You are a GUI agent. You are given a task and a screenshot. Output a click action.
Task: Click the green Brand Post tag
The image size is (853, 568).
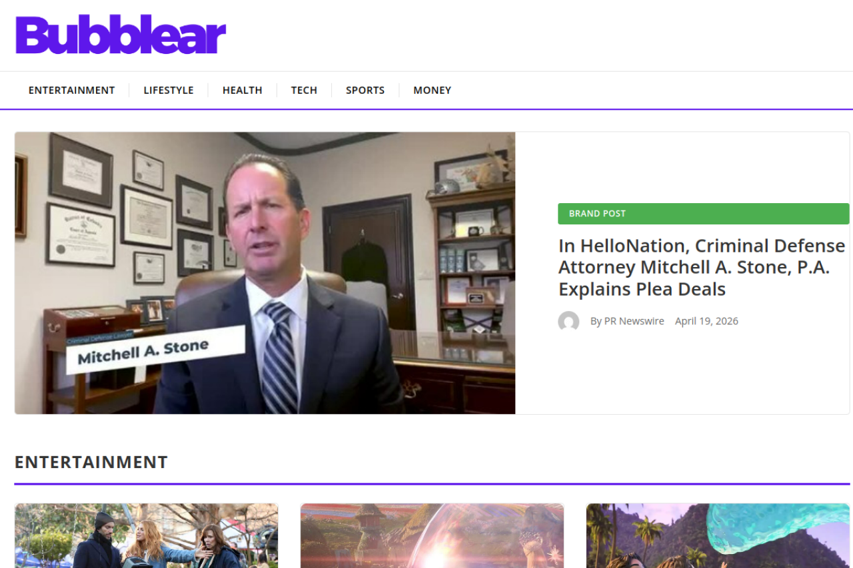click(x=703, y=214)
